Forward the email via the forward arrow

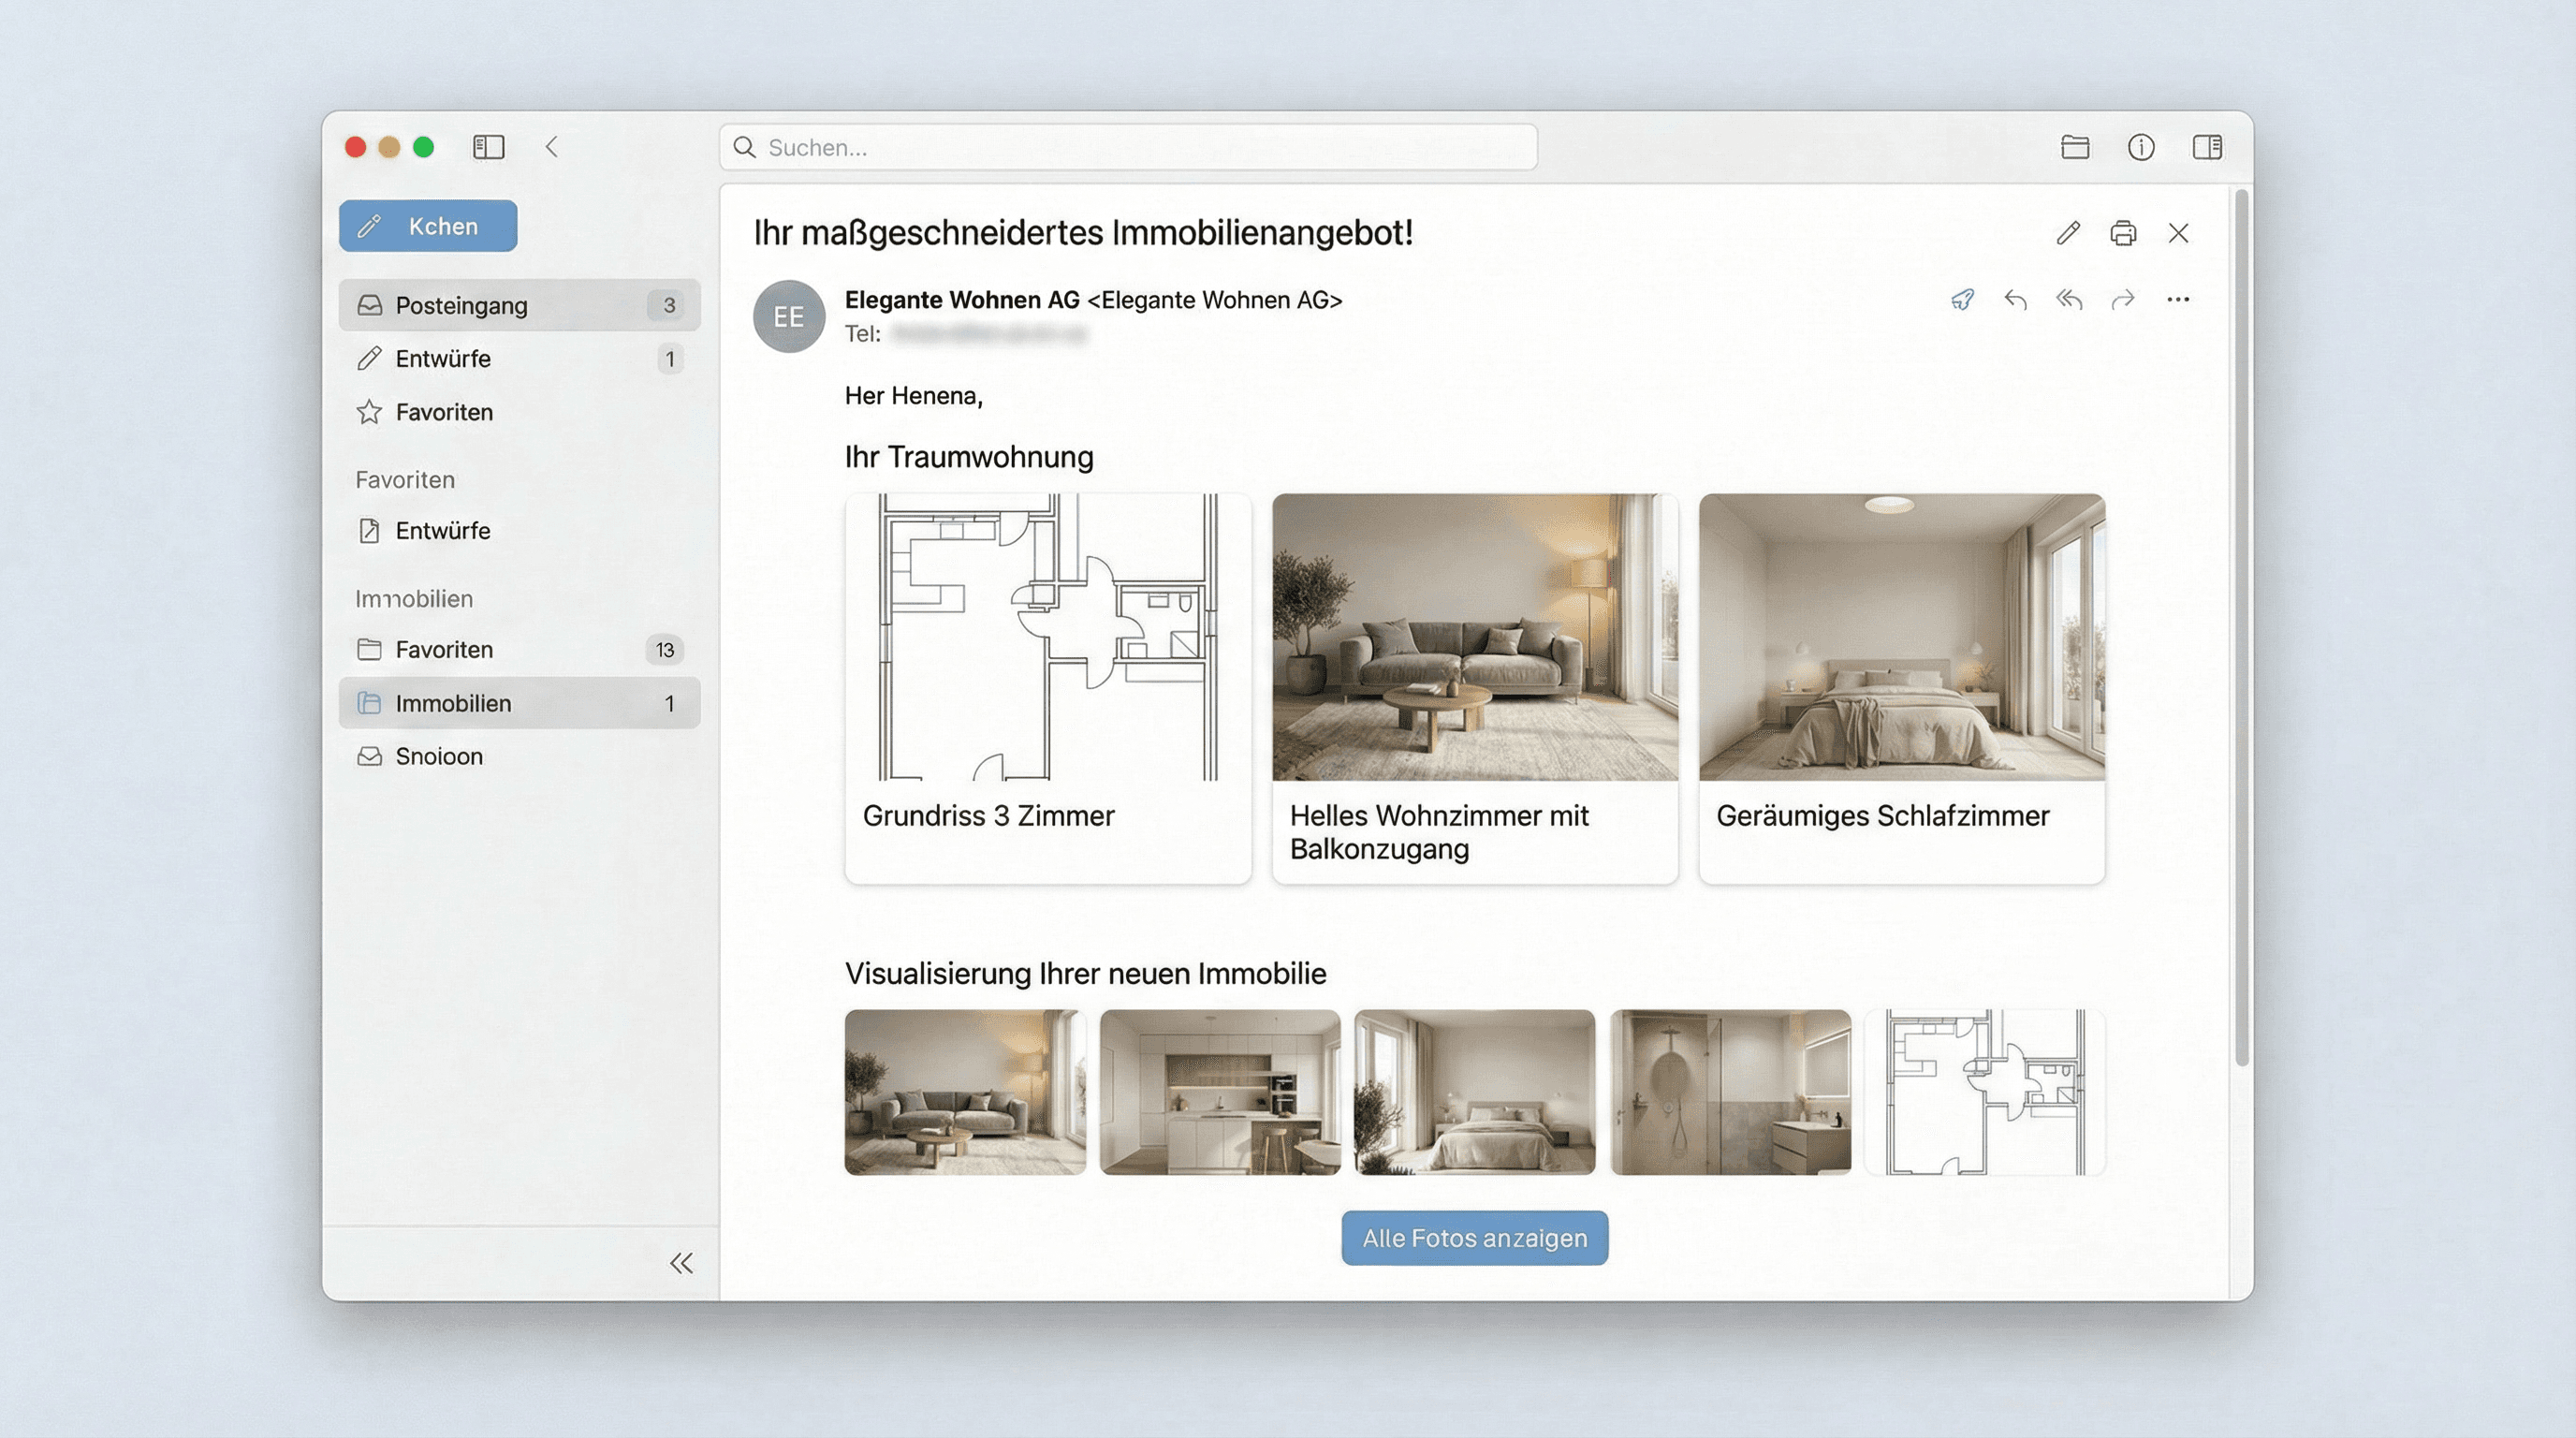[x=2123, y=299]
